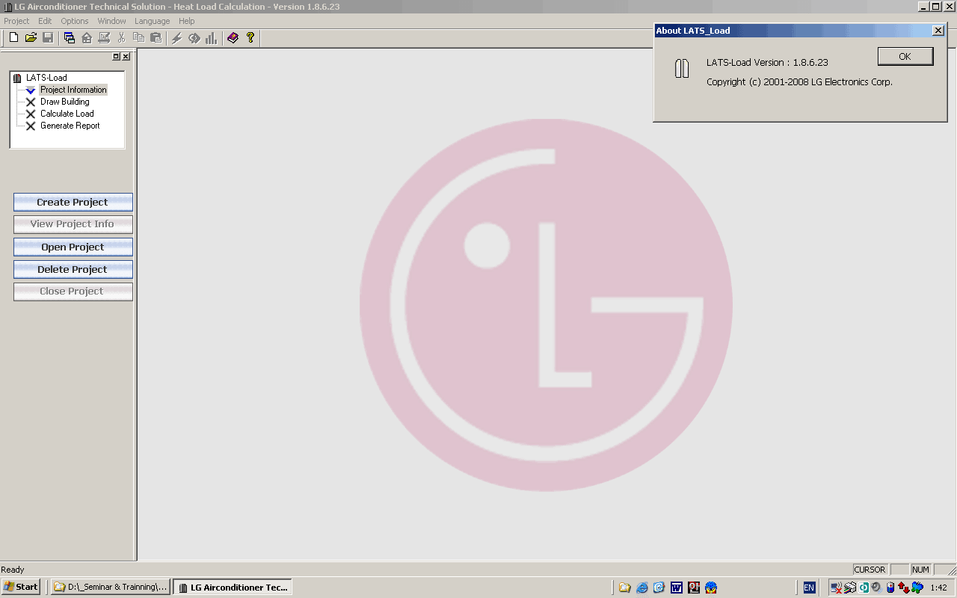Click the Close Project button
This screenshot has width=957, height=598.
point(73,292)
